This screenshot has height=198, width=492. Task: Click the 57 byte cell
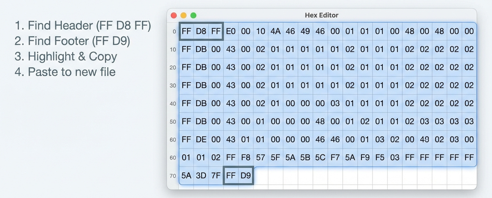tap(261, 158)
